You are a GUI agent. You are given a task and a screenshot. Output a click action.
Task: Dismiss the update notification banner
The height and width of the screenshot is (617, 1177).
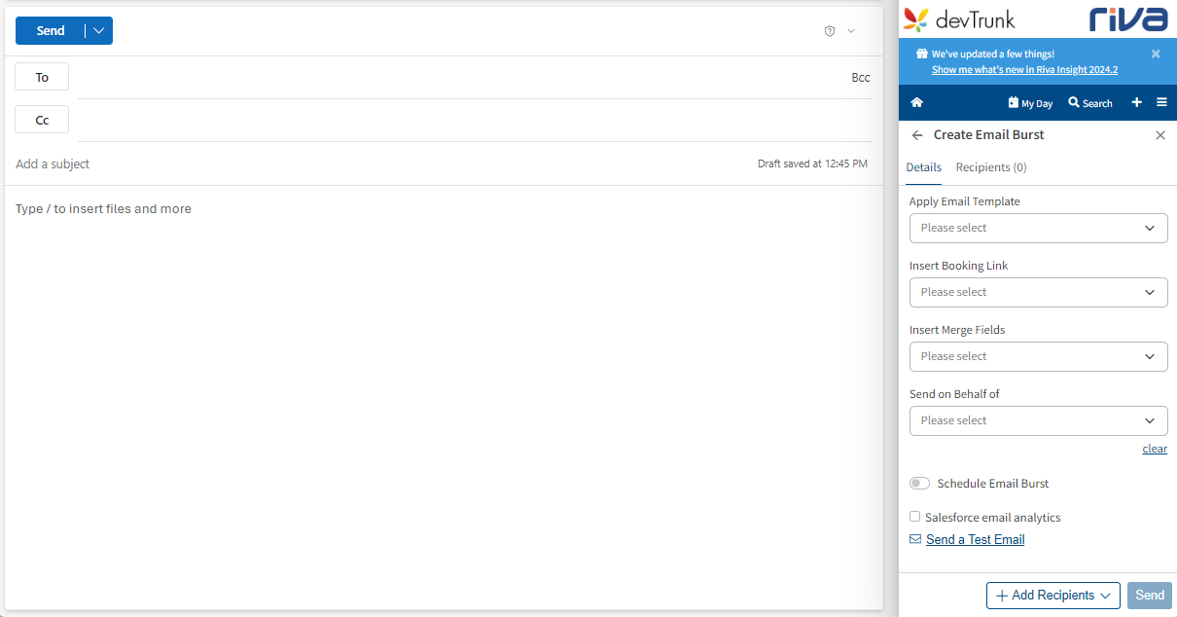[x=1156, y=54]
